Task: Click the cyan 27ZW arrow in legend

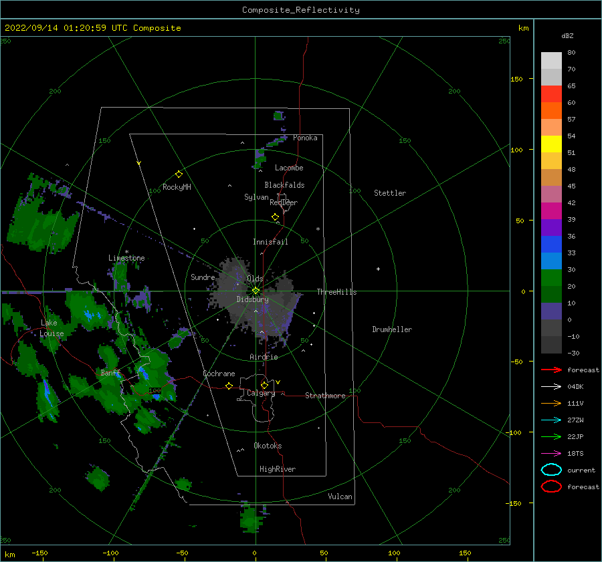Action: coord(551,420)
